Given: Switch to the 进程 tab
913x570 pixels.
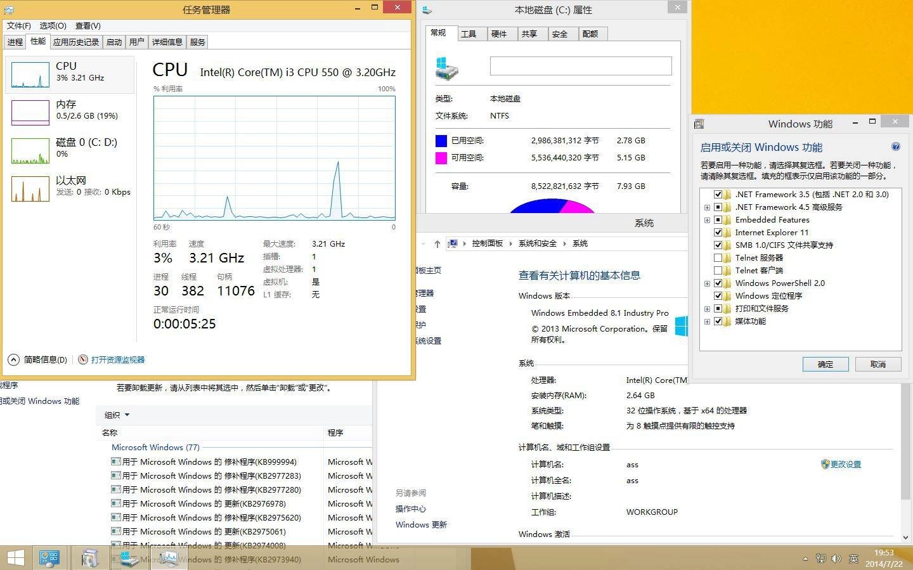Looking at the screenshot, I should pyautogui.click(x=15, y=42).
